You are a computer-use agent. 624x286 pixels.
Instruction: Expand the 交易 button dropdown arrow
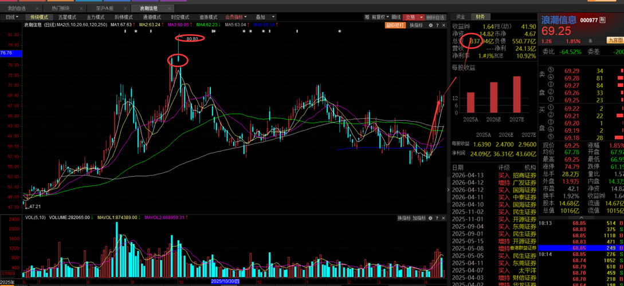point(421,17)
